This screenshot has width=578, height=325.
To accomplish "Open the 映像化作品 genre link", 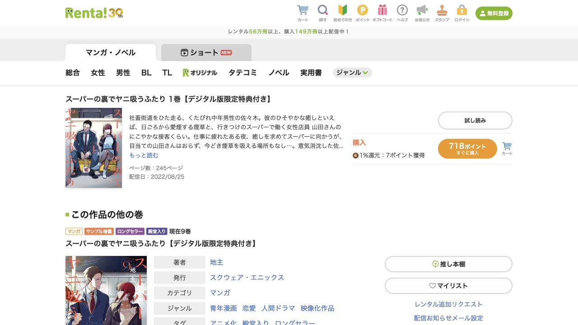I will tap(317, 308).
